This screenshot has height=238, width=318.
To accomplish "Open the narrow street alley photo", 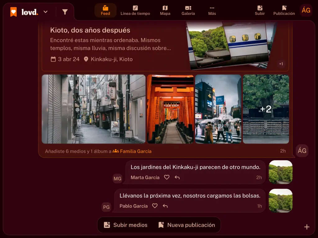I will (93, 109).
